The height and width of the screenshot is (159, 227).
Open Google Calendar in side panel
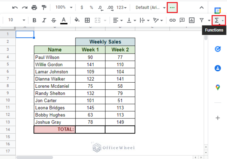[x=218, y=11]
